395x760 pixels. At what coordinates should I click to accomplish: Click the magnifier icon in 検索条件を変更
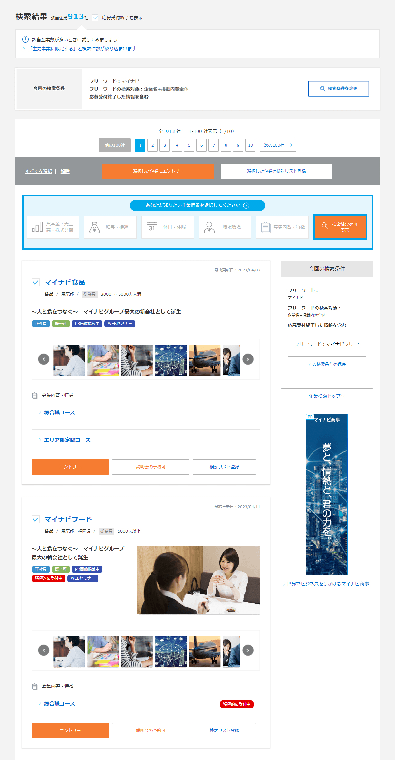click(323, 89)
